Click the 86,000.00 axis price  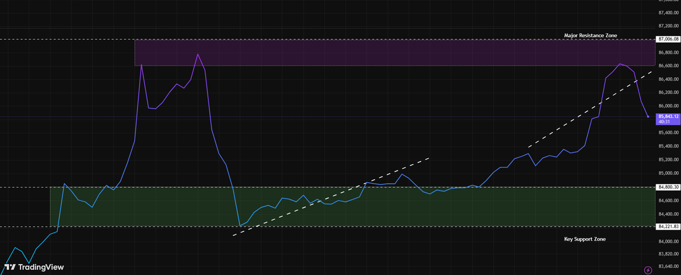669,106
